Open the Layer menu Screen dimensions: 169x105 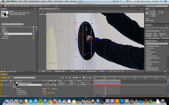point(43,1)
